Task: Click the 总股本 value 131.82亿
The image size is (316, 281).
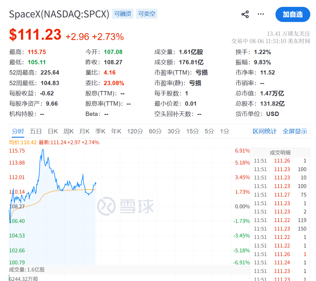Action: click(x=272, y=104)
